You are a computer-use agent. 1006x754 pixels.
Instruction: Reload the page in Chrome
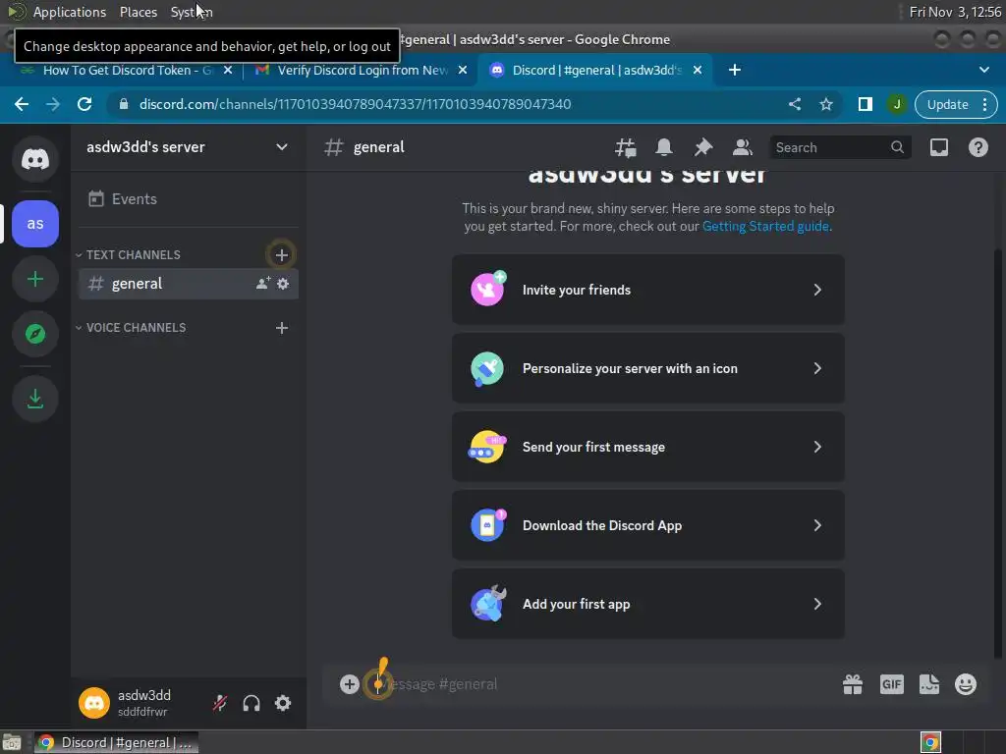point(84,104)
